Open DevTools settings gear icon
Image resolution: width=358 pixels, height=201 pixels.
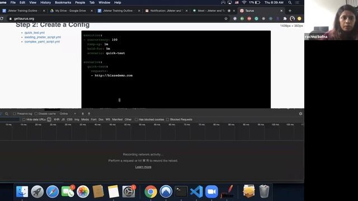[300, 113]
